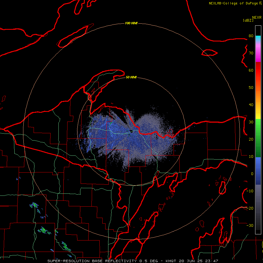
Task: Click the 100 NMI range ring label
Action: pyautogui.click(x=131, y=23)
